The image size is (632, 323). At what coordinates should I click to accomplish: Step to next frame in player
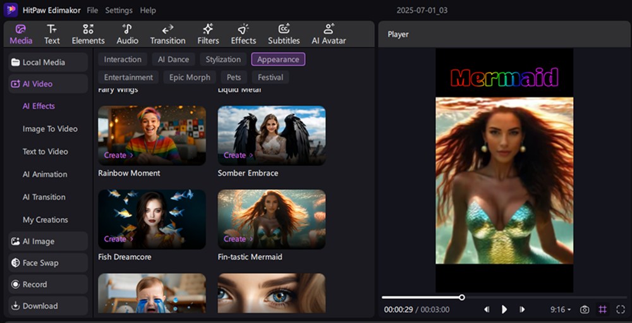522,309
